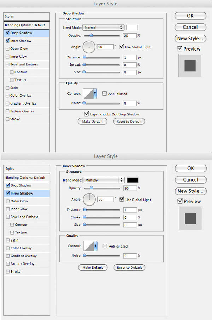Click Cancel in the Drop Shadow dialog
Image resolution: width=212 pixels, height=320 pixels.
click(x=190, y=27)
